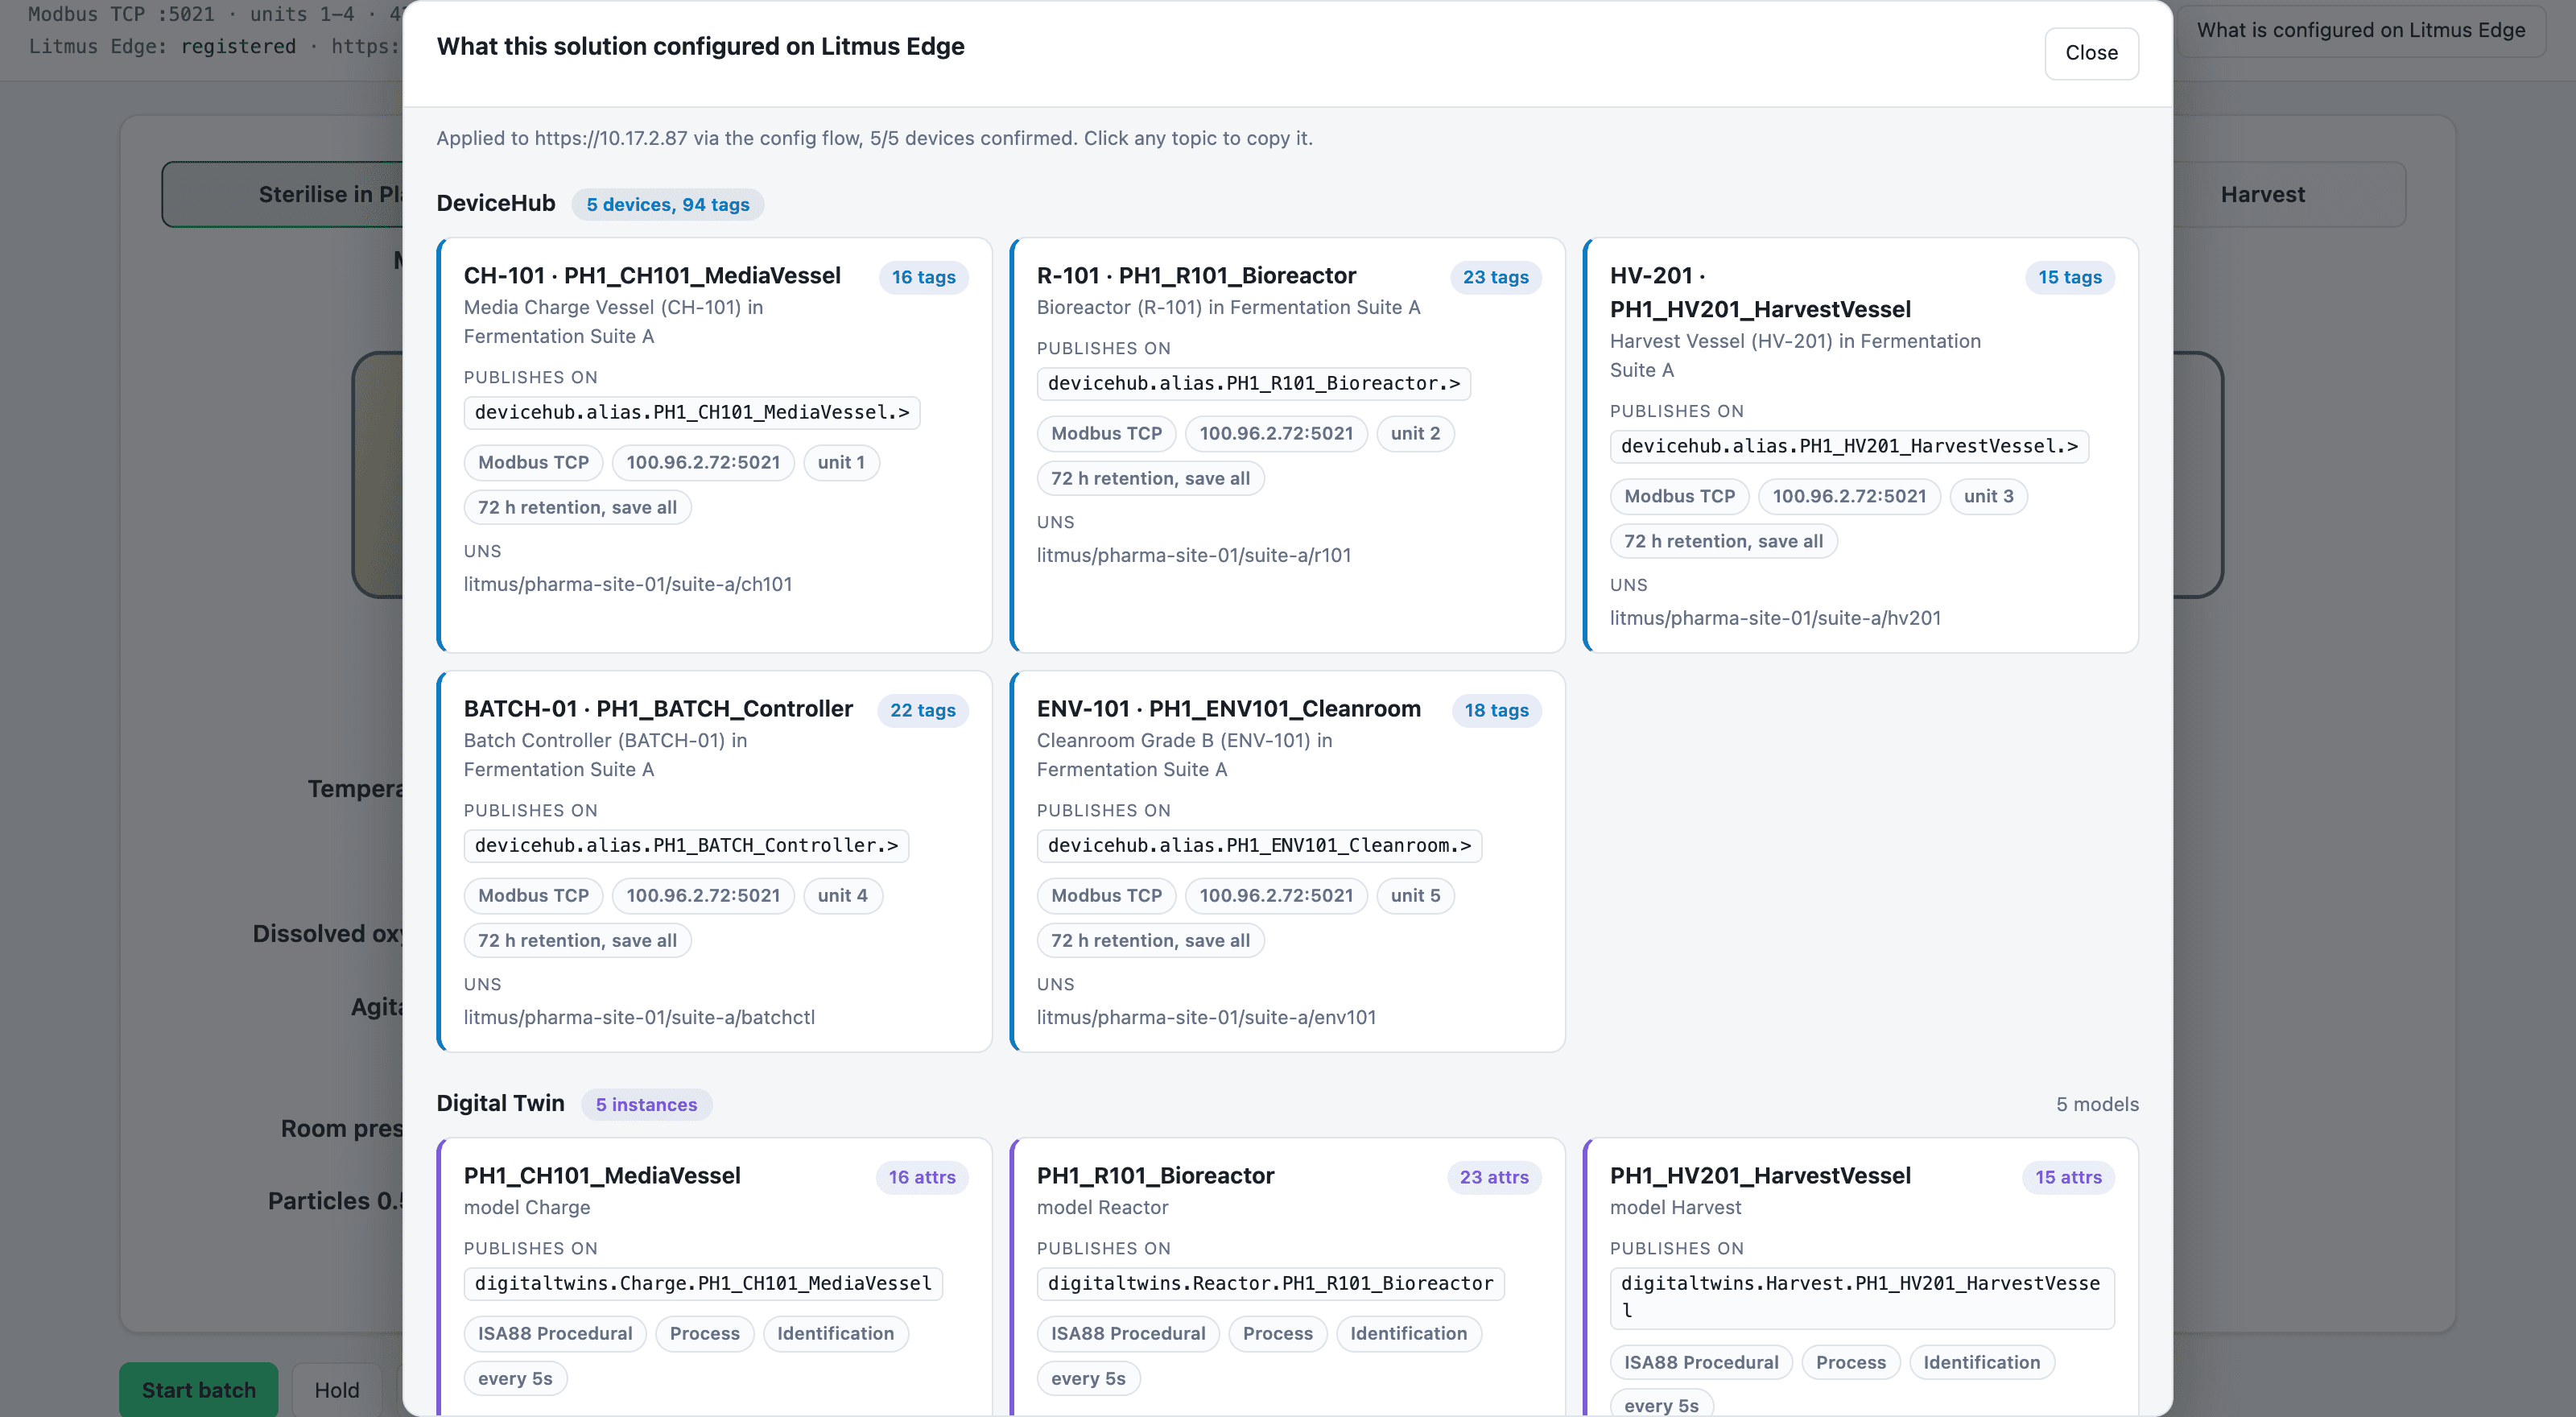2576x1417 pixels.
Task: Click 'ISA88 Procedural' chip on PH1_HV201_HarvestVessel twin
Action: coord(1701,1362)
